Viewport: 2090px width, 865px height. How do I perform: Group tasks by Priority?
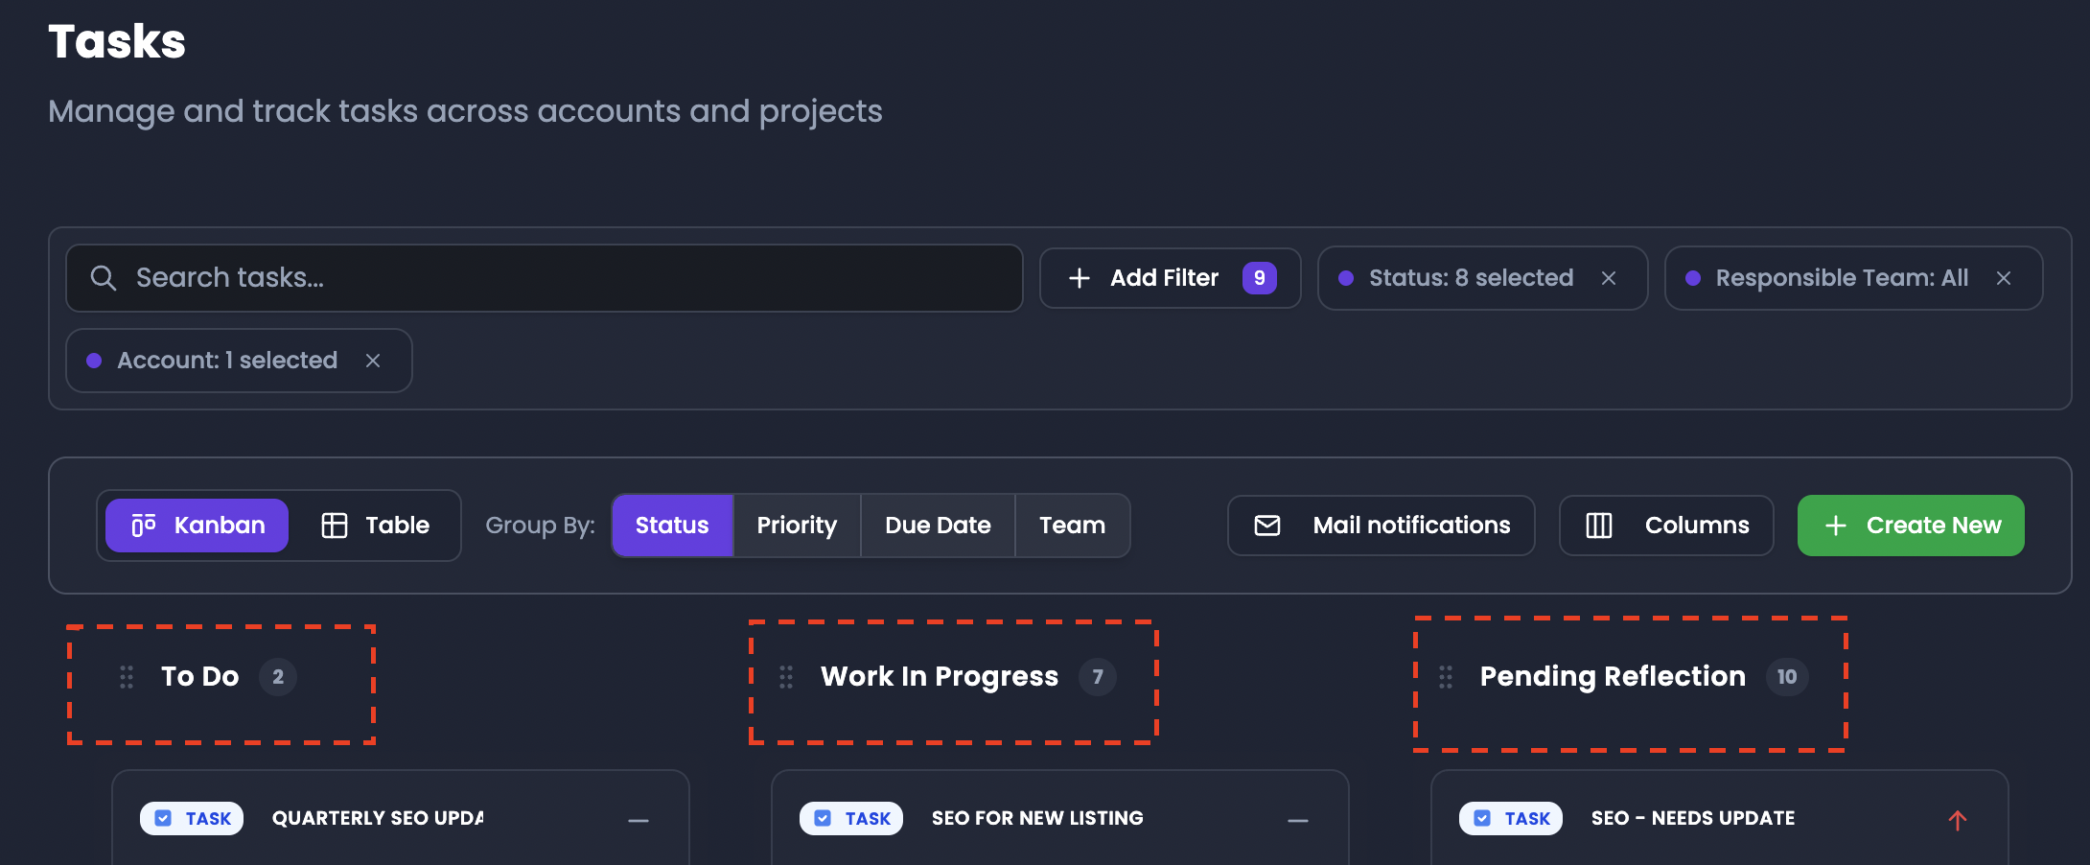click(797, 526)
